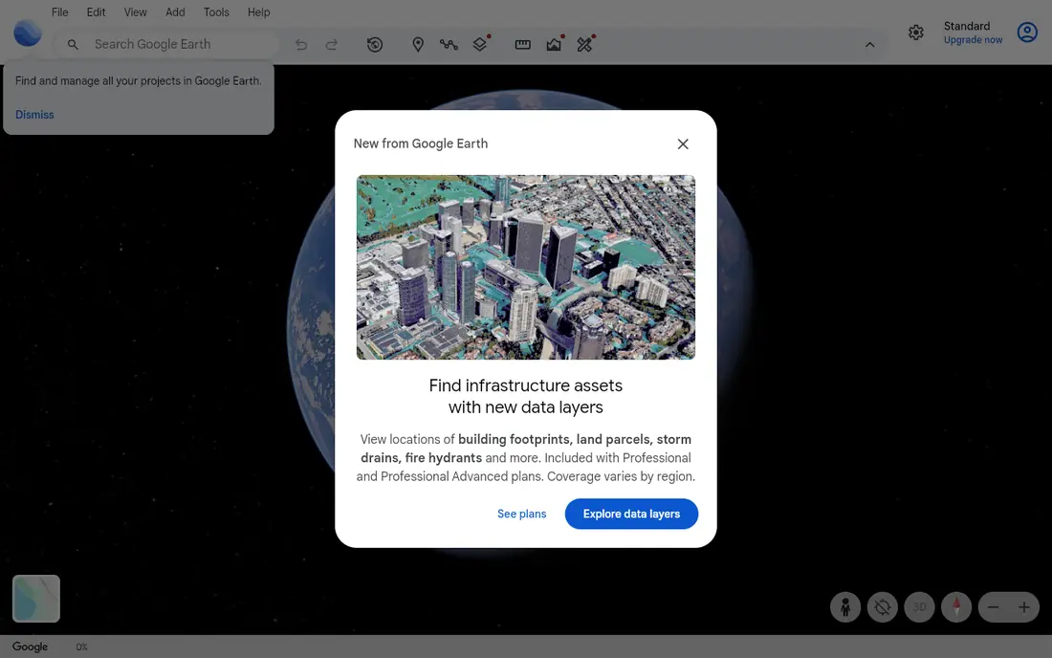This screenshot has width=1052, height=658.
Task: Click the search magnifier icon
Action: click(x=73, y=44)
